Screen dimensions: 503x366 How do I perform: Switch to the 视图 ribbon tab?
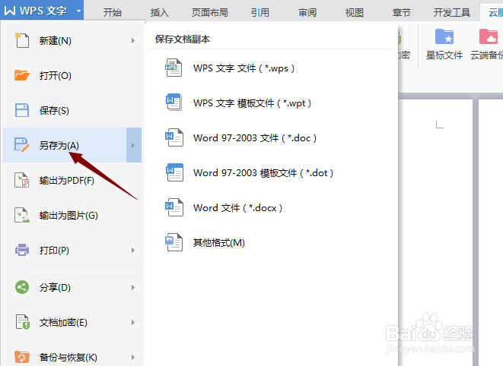pyautogui.click(x=355, y=12)
